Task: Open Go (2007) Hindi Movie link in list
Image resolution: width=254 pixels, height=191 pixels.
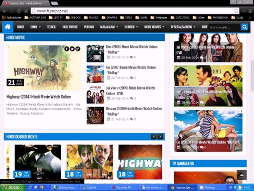Action: point(131,70)
